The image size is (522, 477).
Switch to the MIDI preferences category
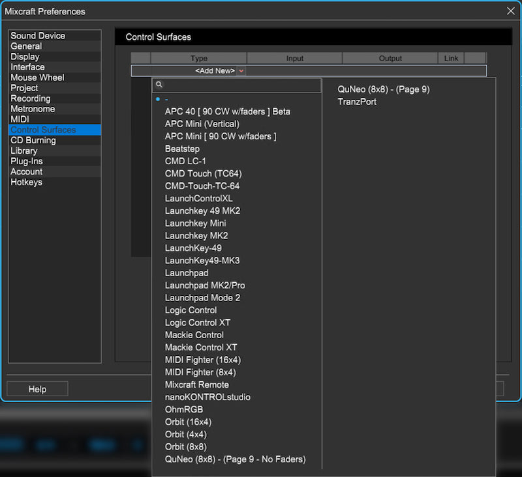pos(20,119)
